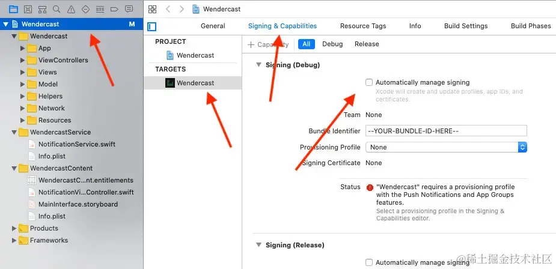This screenshot has height=269, width=556.
Task: Expand the App folder
Action: pos(23,48)
